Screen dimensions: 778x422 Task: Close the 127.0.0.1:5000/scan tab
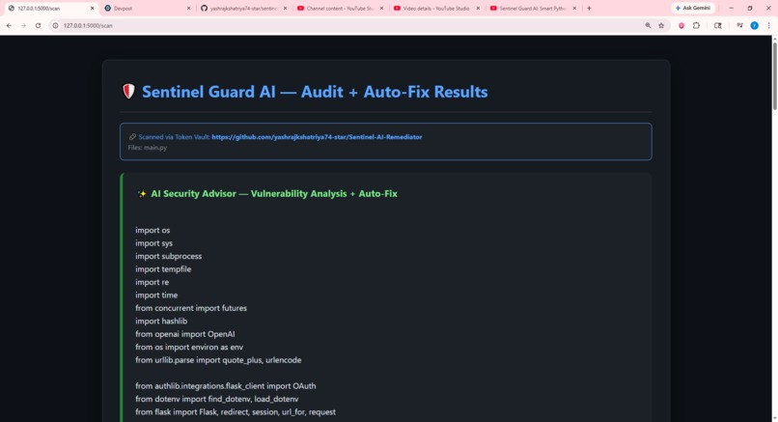coord(92,8)
